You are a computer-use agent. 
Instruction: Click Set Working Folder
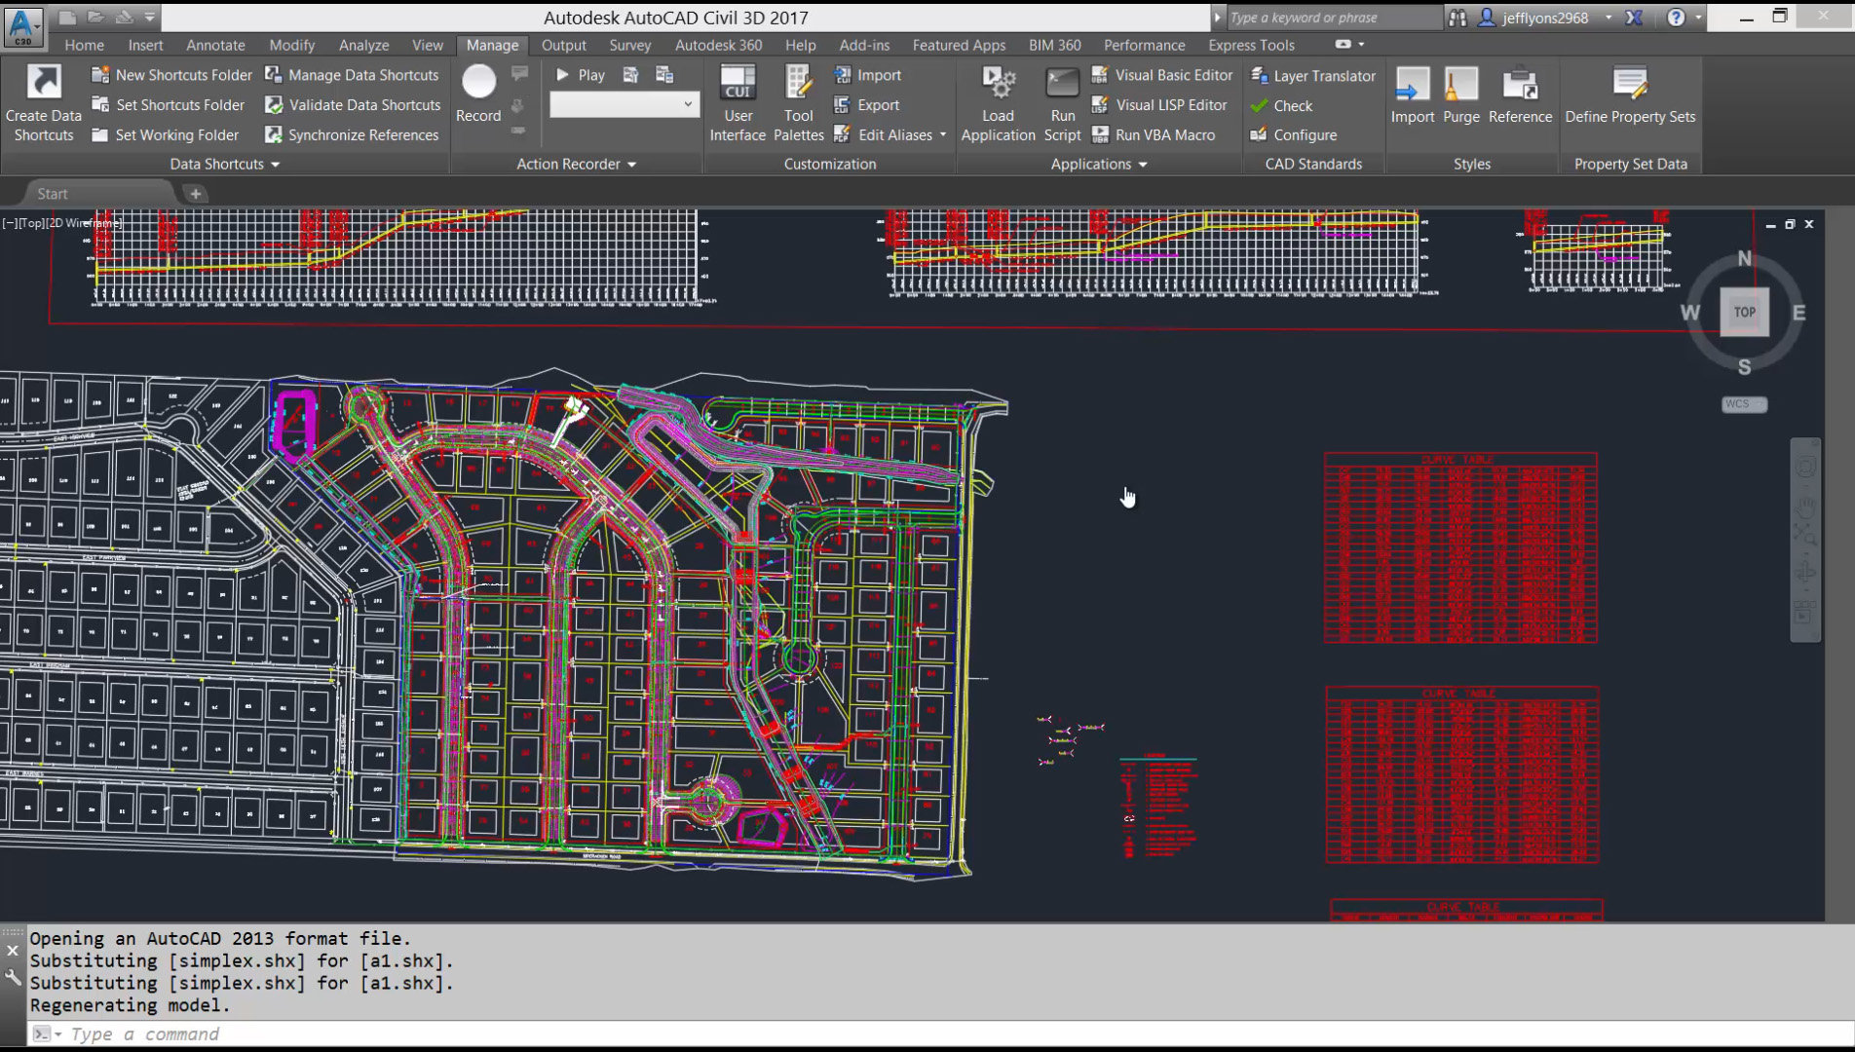point(165,135)
